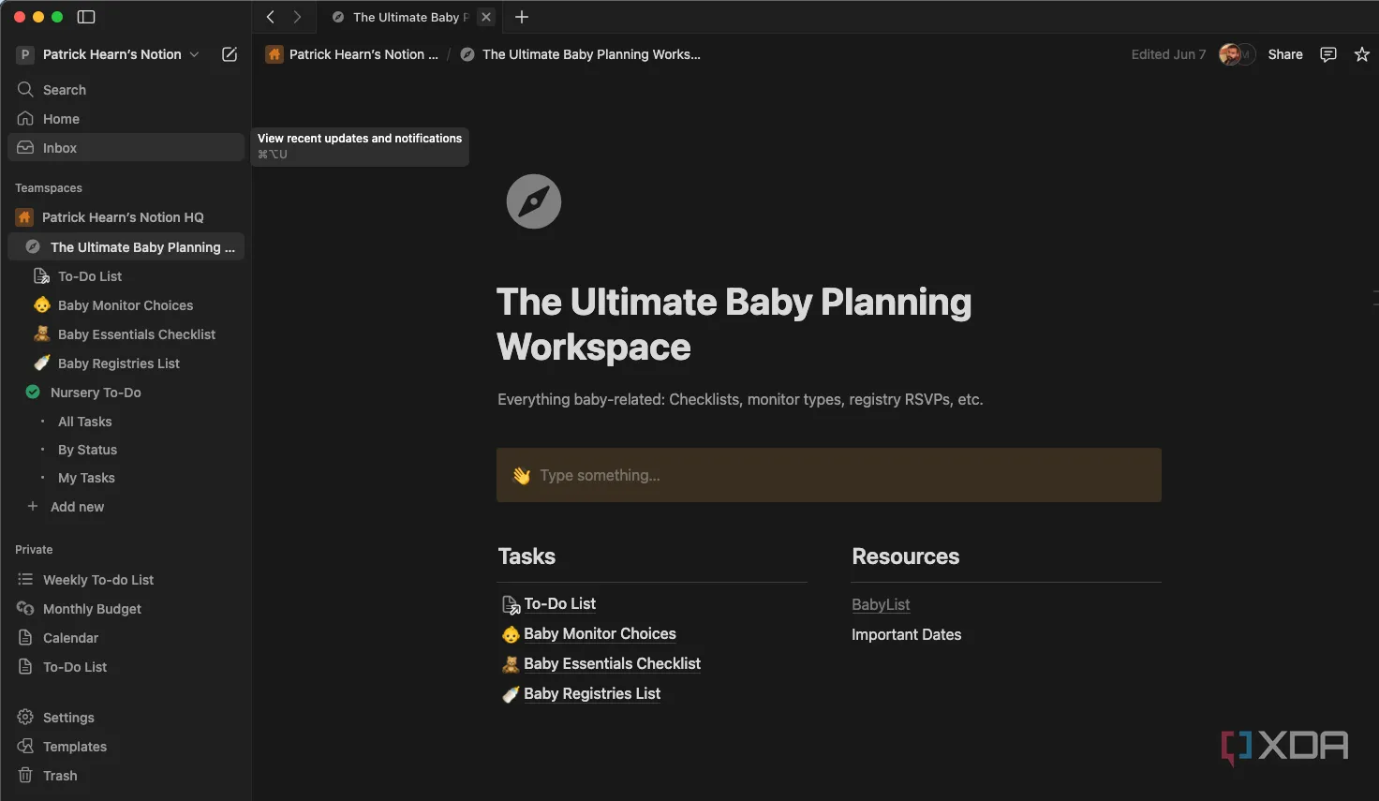Open Search in the sidebar

pyautogui.click(x=126, y=90)
